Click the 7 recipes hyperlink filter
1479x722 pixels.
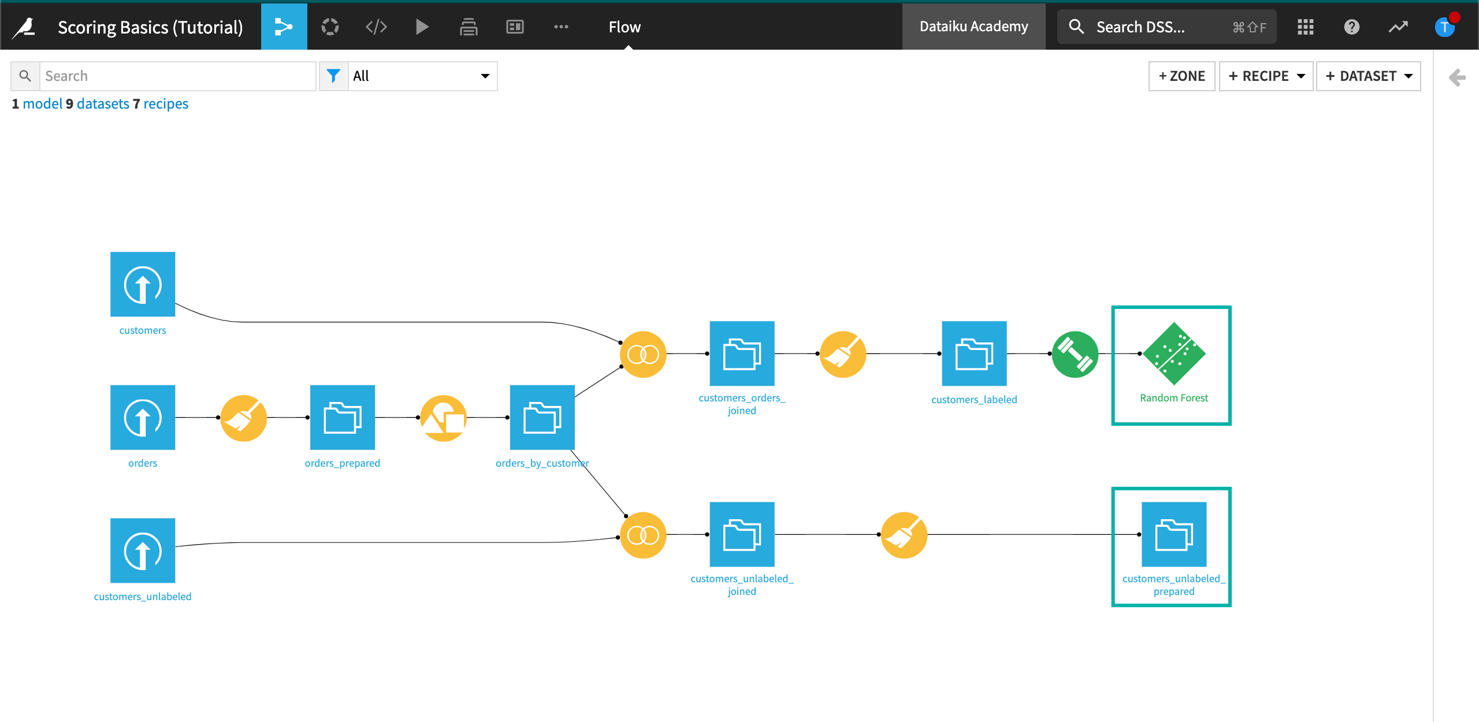[165, 104]
